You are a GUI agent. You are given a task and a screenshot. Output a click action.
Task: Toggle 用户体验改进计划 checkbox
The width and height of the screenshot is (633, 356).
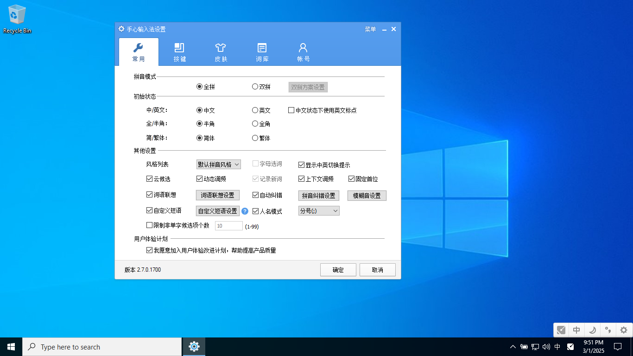point(150,250)
